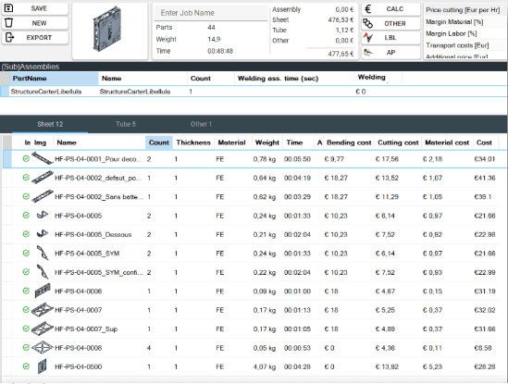
Task: Click the 3D assembly preview thumbnail
Action: coord(107,30)
